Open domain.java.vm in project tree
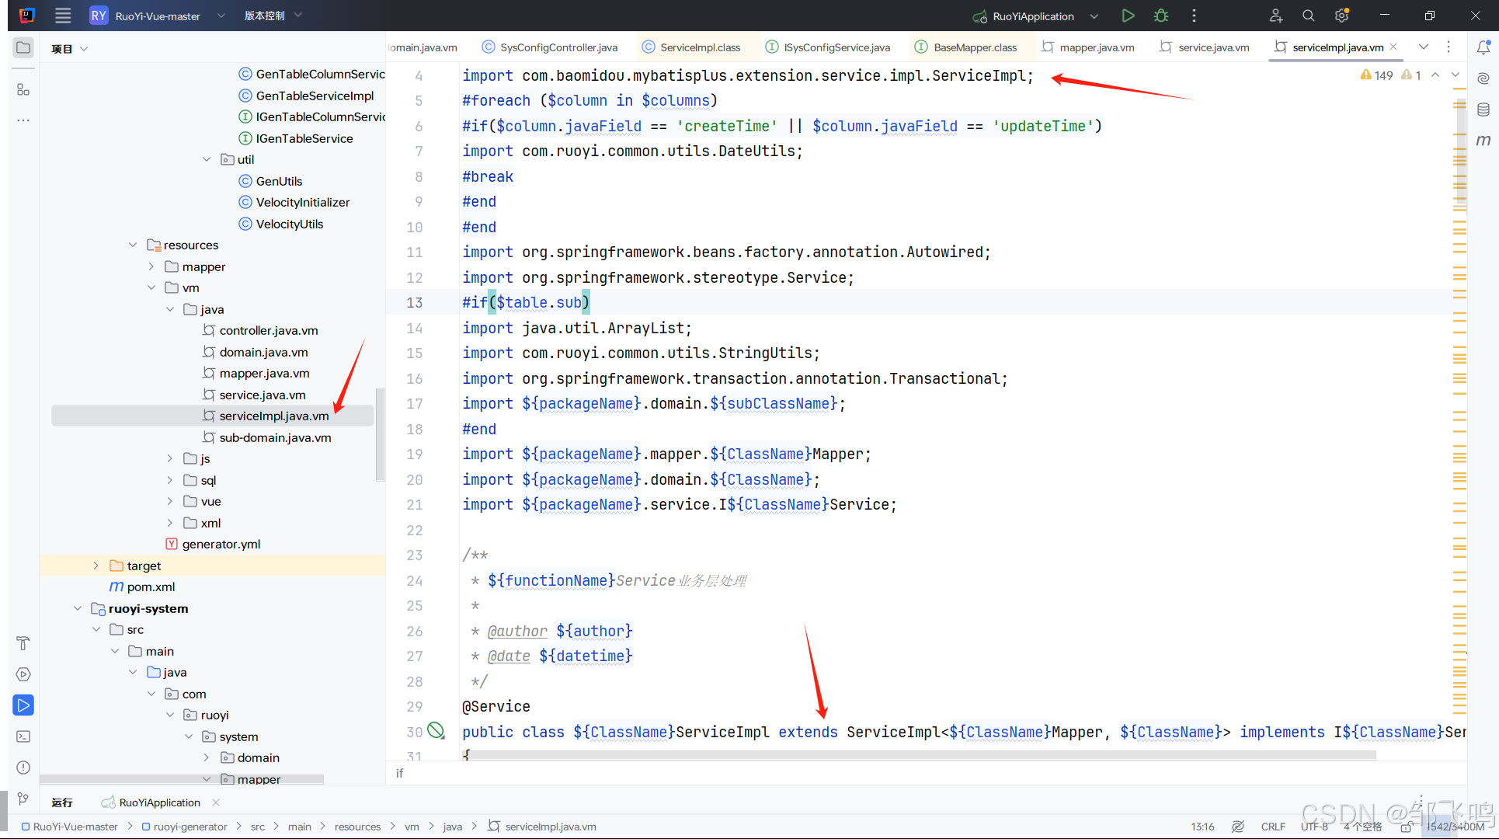The height and width of the screenshot is (839, 1499). click(263, 352)
